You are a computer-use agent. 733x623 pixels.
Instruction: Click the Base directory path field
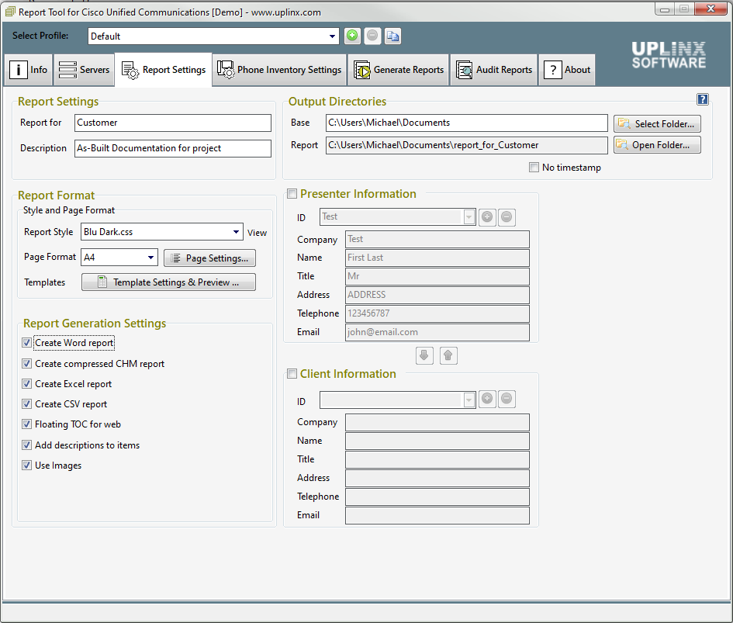[466, 123]
